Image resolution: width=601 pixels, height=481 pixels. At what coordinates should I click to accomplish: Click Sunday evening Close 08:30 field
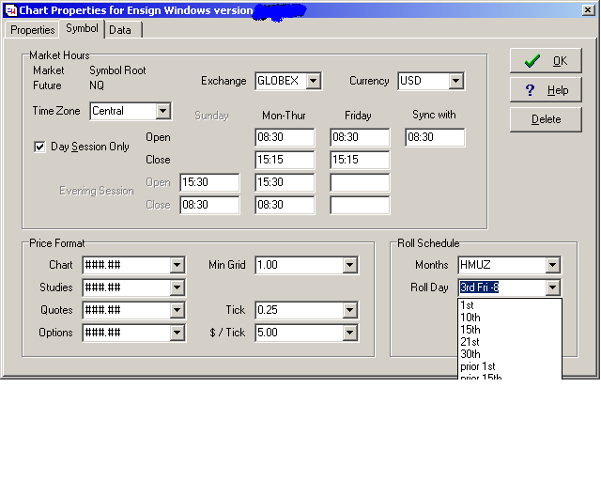[209, 205]
